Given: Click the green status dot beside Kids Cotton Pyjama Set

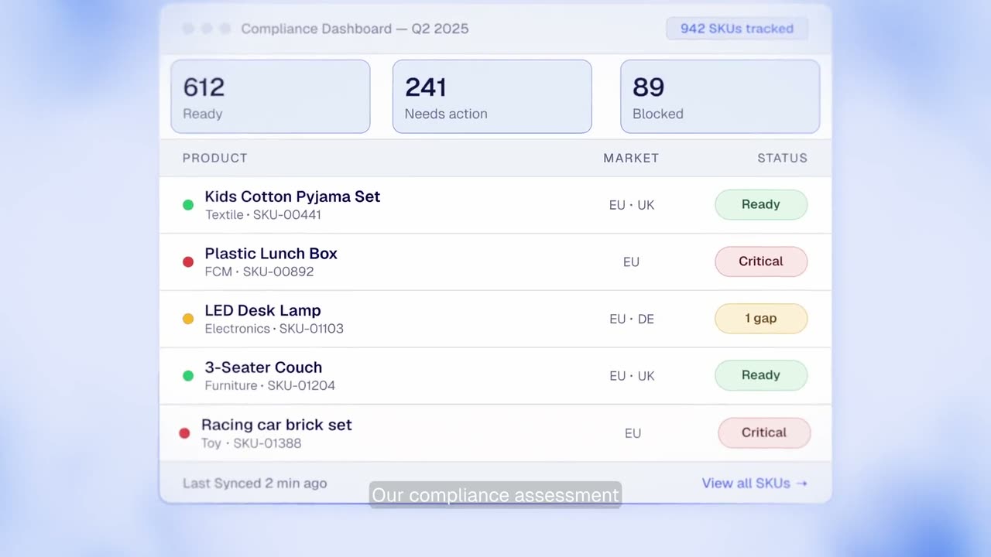Looking at the screenshot, I should click(x=187, y=204).
